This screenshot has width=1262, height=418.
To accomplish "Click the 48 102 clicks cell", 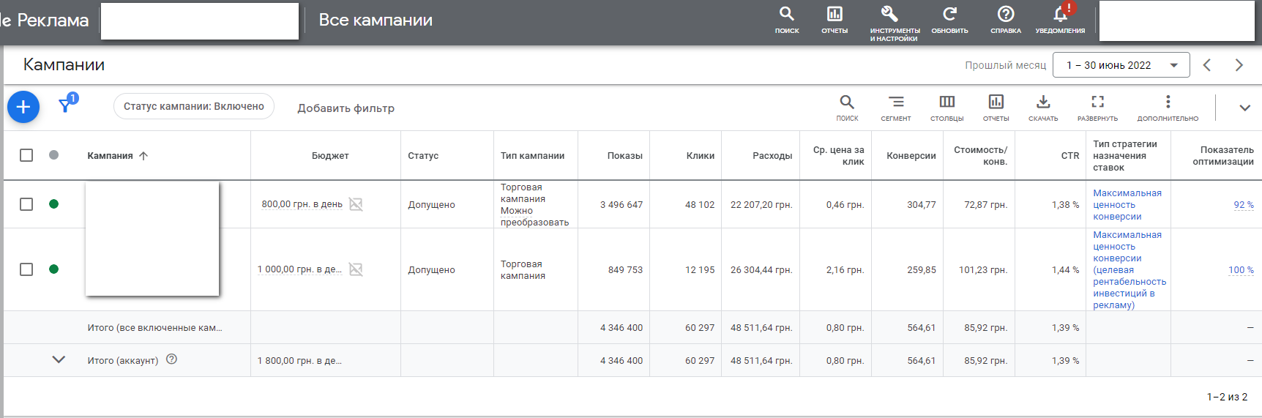I will pyautogui.click(x=700, y=205).
